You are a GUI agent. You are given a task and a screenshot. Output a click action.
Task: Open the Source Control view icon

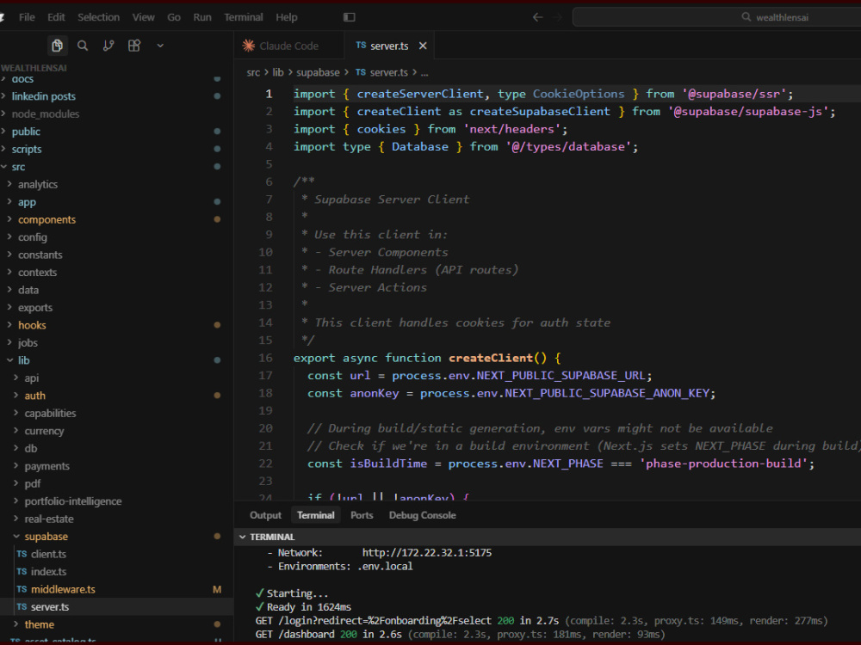108,46
